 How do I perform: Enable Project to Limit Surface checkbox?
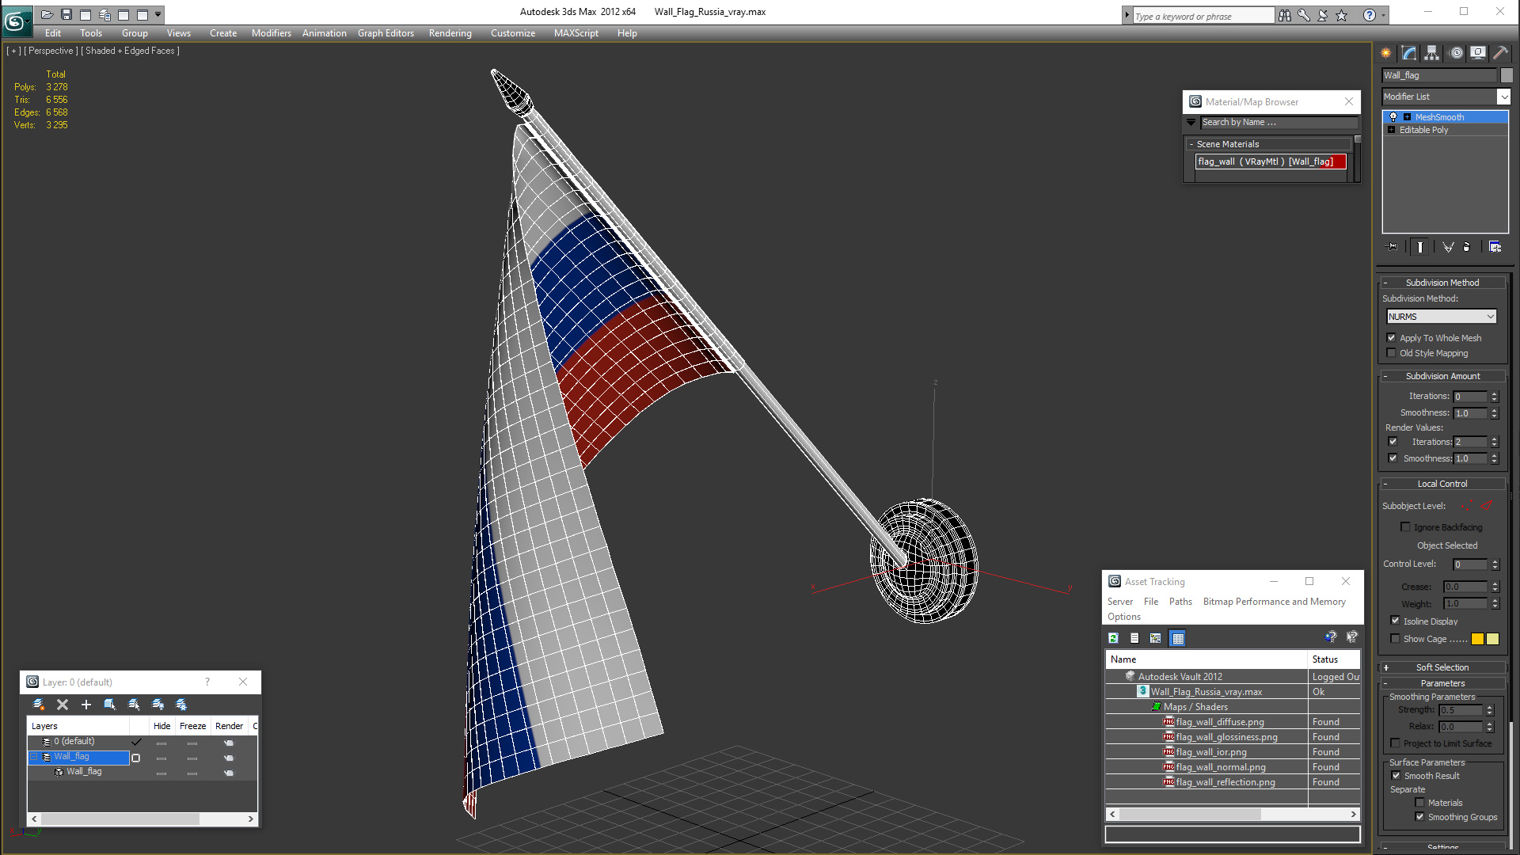coord(1396,743)
